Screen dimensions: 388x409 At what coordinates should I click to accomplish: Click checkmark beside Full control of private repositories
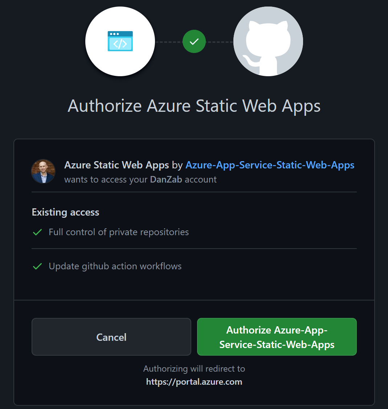pos(37,232)
